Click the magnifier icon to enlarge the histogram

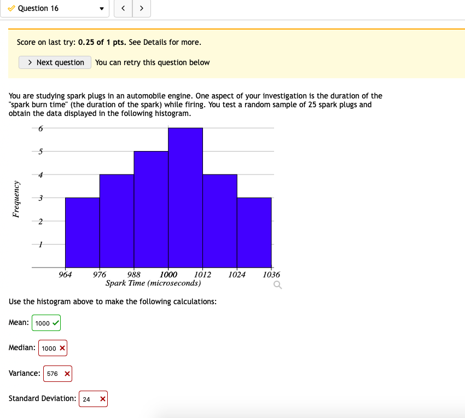coord(276,285)
